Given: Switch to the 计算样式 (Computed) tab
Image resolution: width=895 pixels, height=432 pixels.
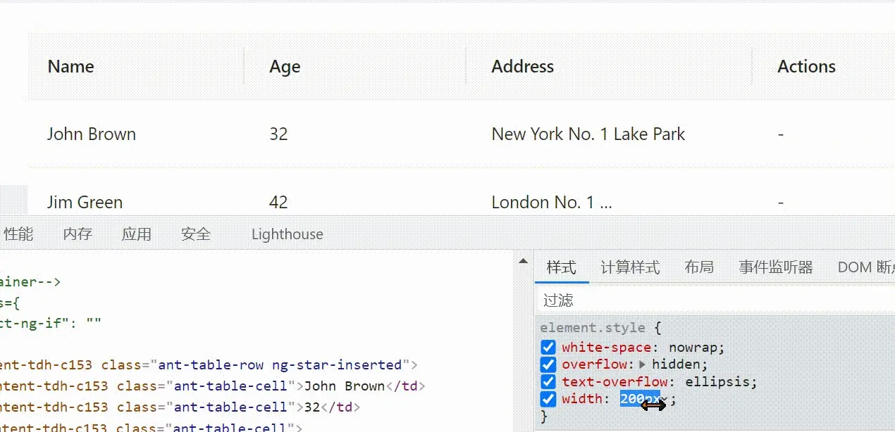Looking at the screenshot, I should [x=630, y=267].
